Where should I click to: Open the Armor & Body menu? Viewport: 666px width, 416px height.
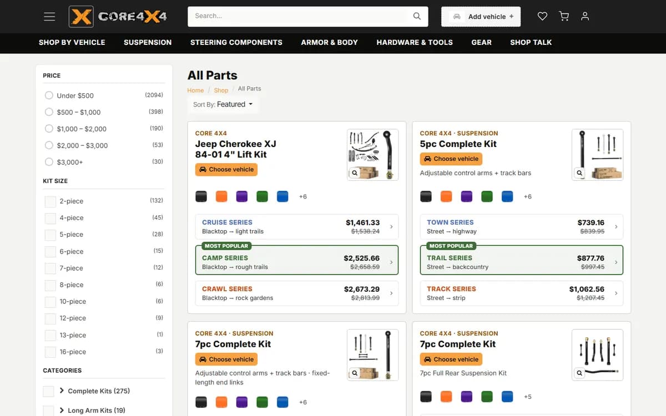330,42
